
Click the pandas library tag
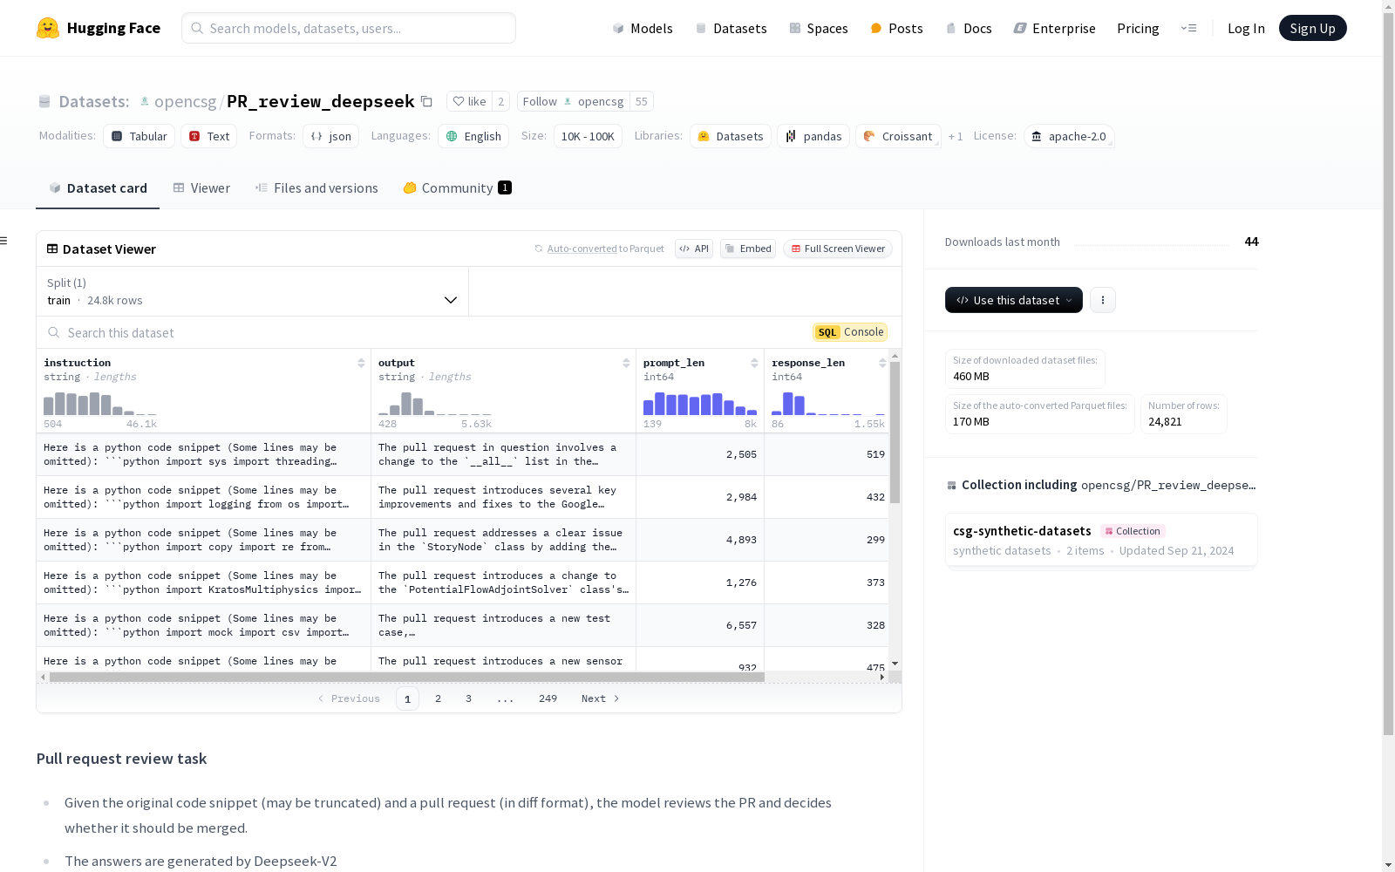(813, 136)
